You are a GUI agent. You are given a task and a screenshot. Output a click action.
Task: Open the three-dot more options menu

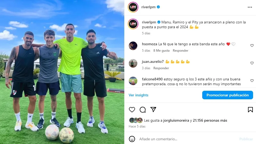(250, 7)
